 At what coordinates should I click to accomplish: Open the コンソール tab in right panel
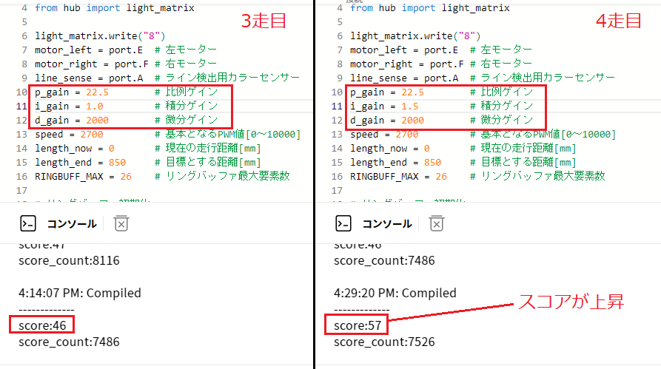tap(387, 223)
